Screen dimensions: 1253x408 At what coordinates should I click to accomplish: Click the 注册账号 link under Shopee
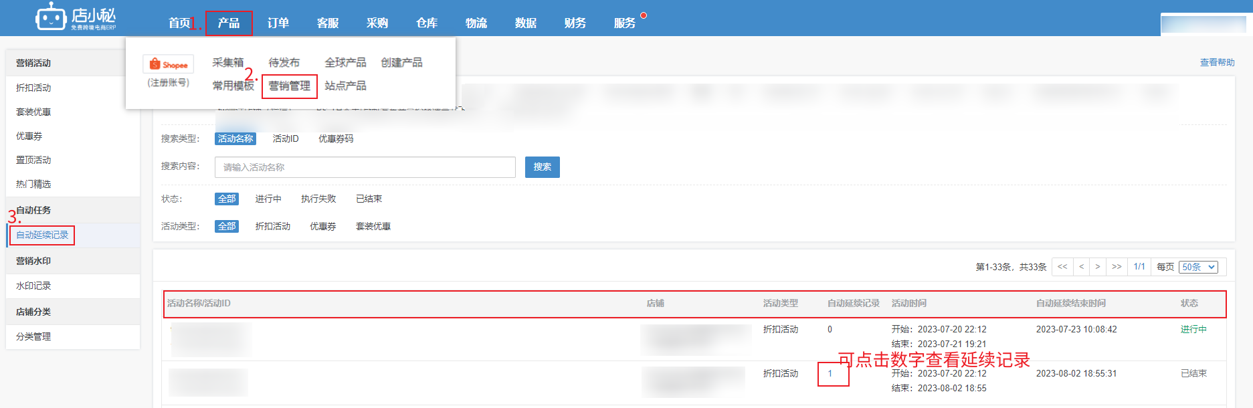168,82
